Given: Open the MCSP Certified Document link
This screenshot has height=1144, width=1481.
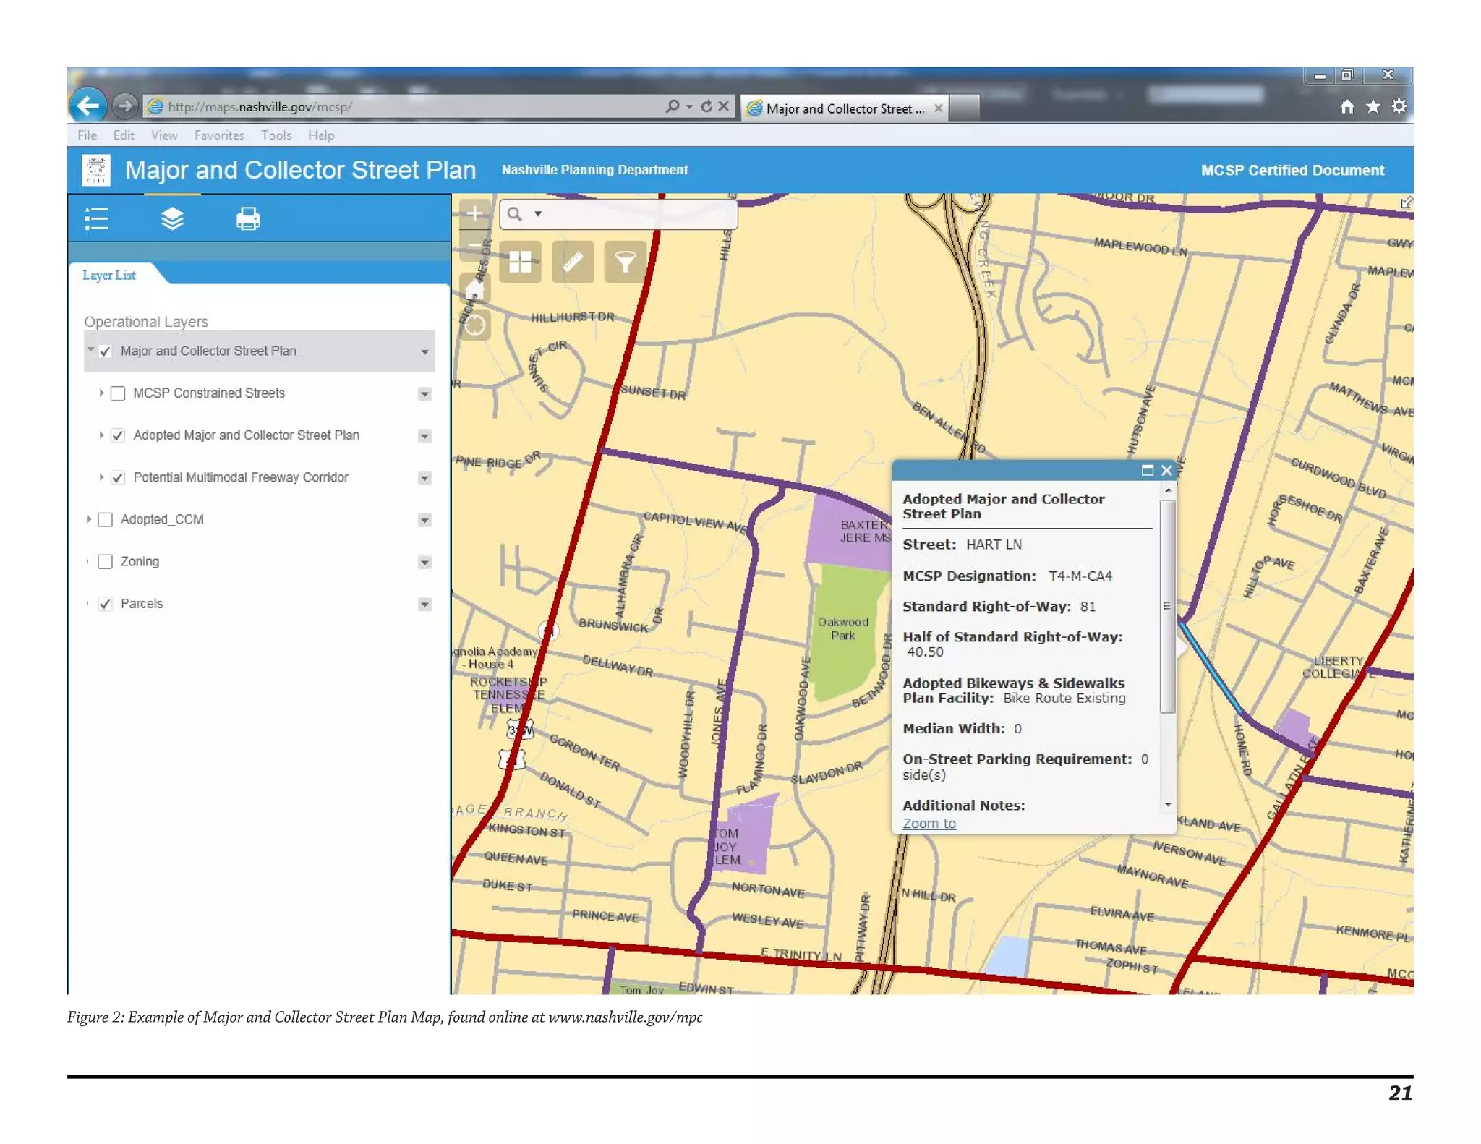Looking at the screenshot, I should click(1292, 171).
